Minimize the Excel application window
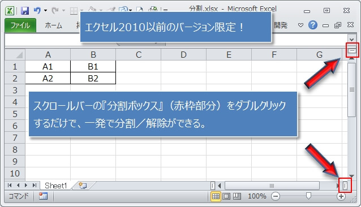361x207 pixels. coord(307,11)
